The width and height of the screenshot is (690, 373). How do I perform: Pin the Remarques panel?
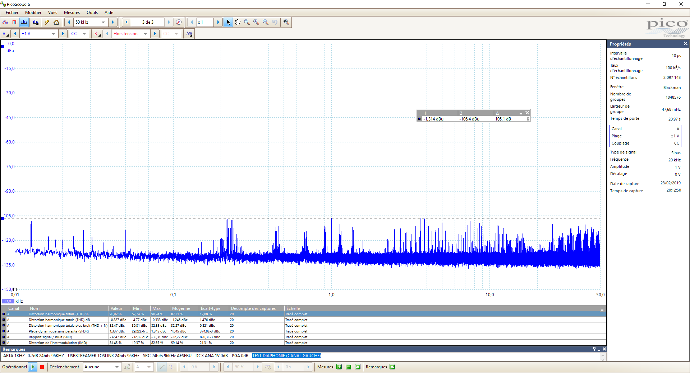[594, 349]
